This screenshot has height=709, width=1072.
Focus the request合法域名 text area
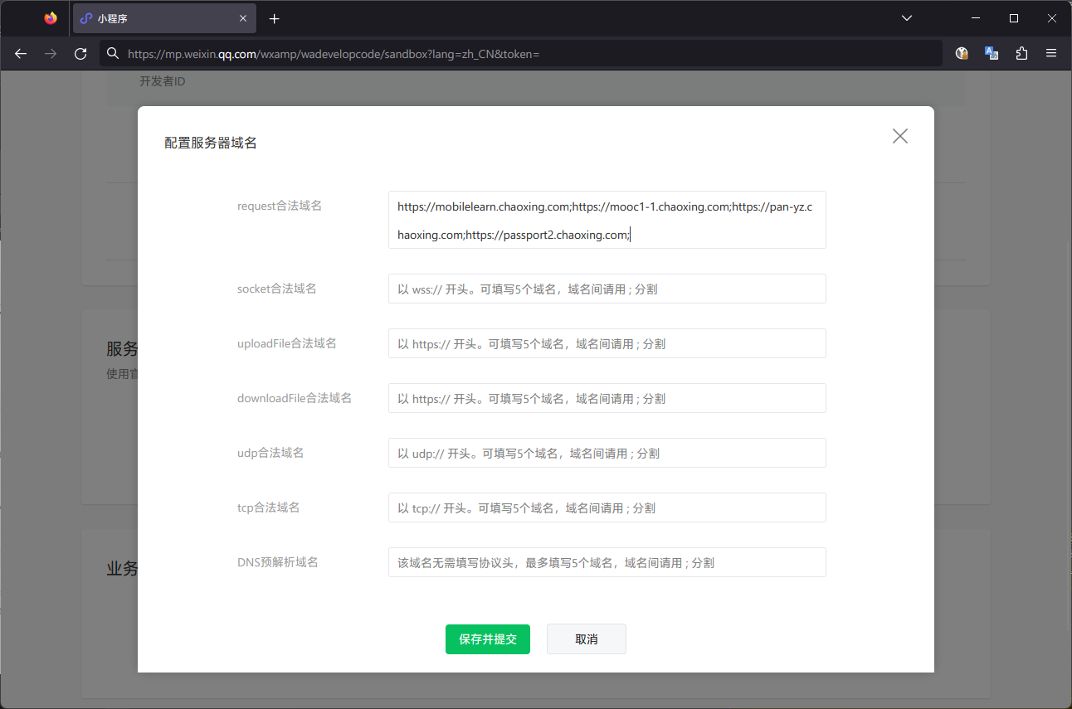click(x=607, y=220)
